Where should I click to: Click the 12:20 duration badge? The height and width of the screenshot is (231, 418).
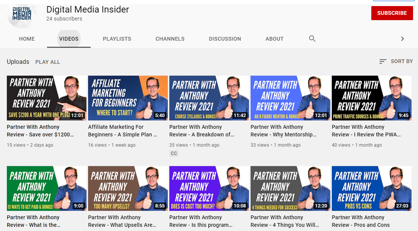[x=321, y=206]
